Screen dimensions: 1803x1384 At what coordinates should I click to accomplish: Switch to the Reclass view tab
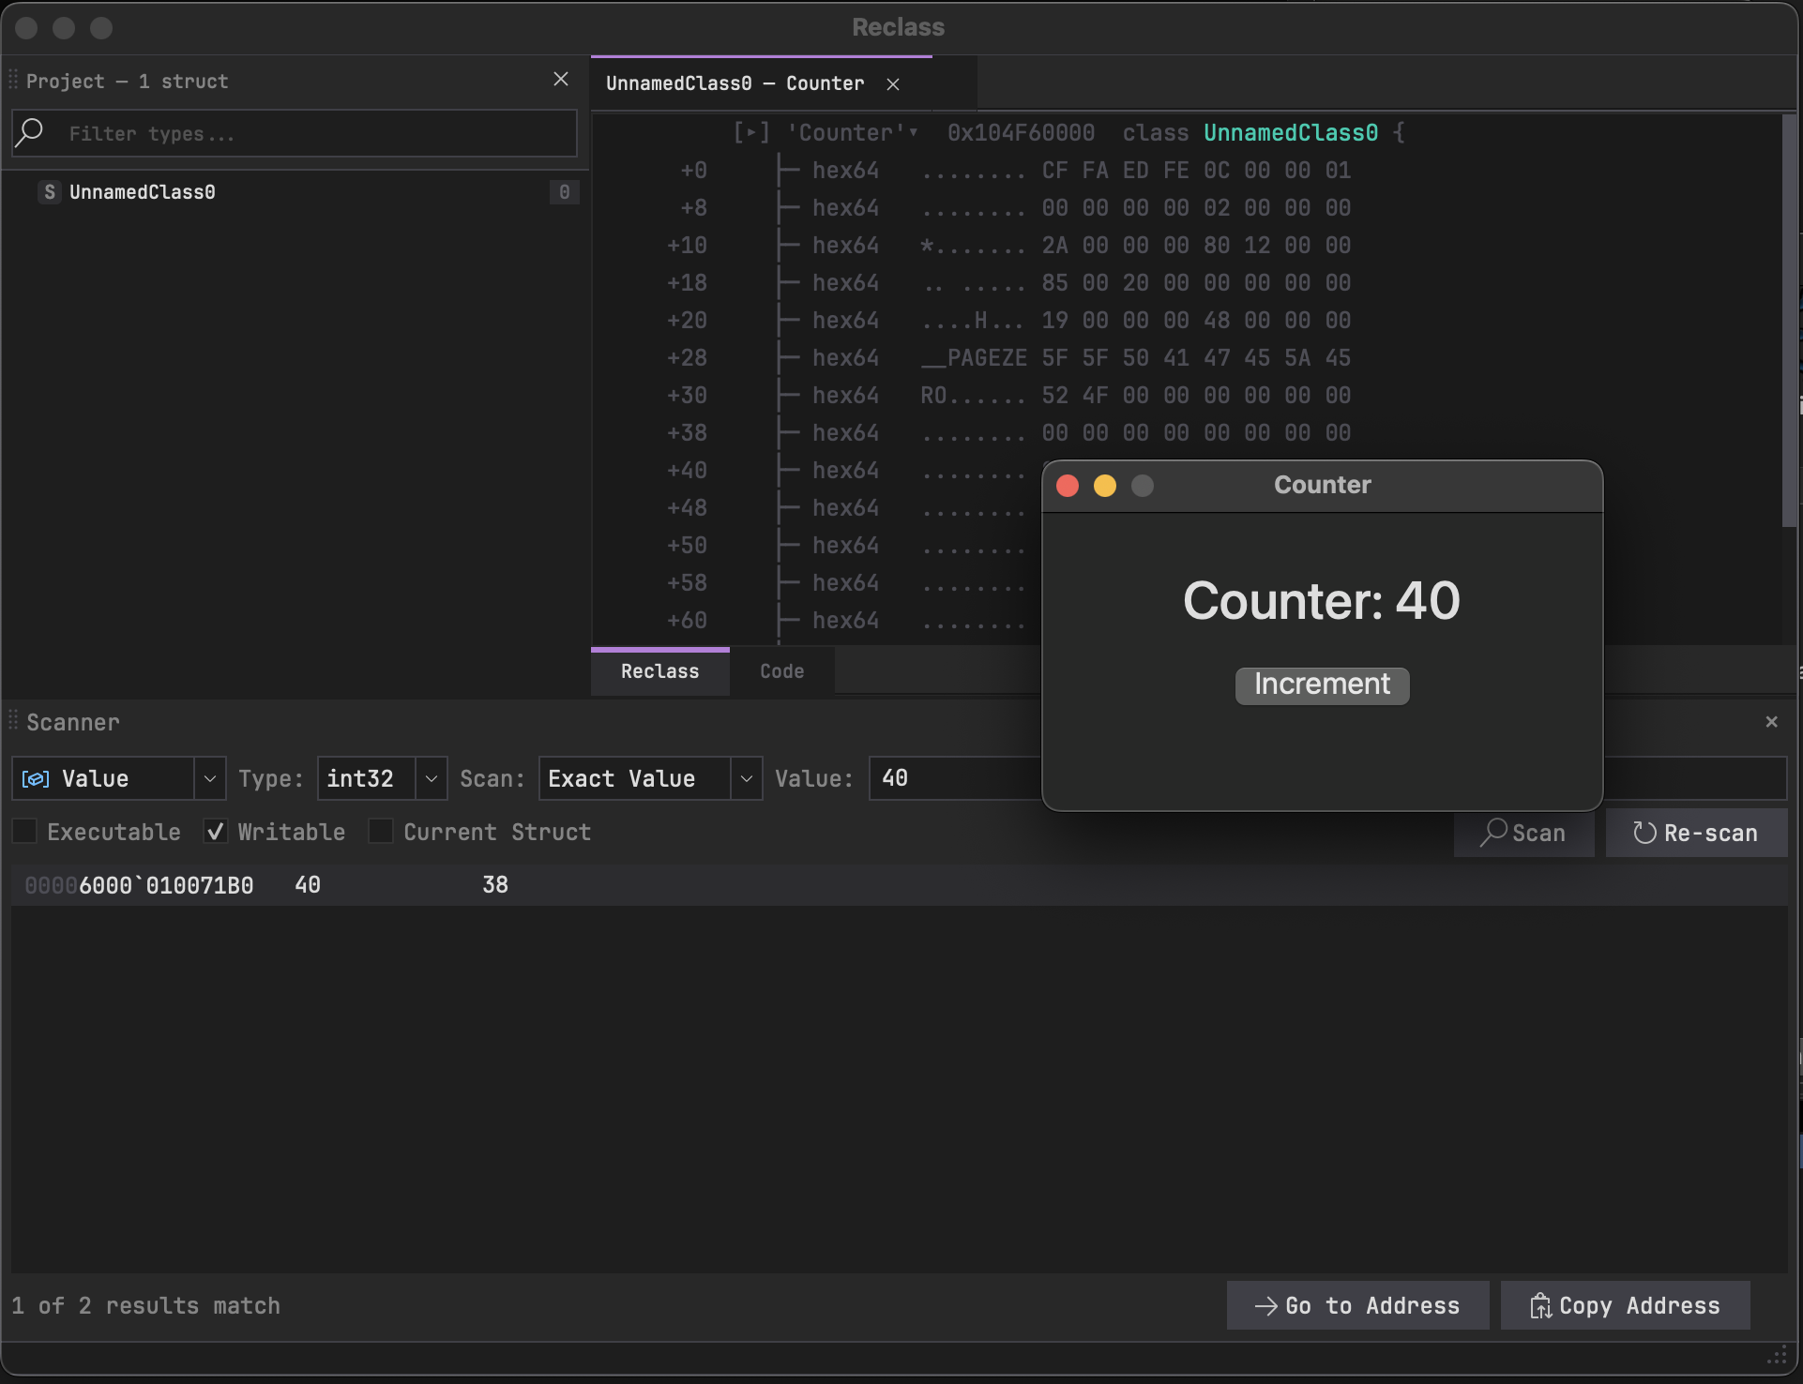[660, 671]
